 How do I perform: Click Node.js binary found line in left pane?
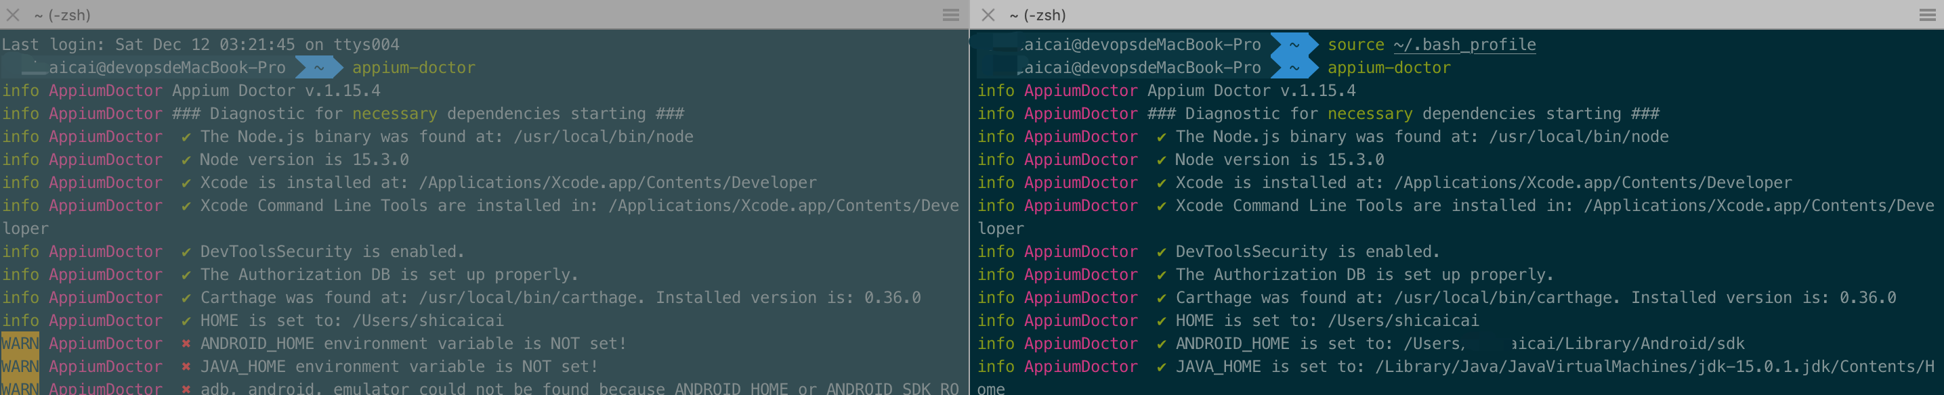[447, 137]
